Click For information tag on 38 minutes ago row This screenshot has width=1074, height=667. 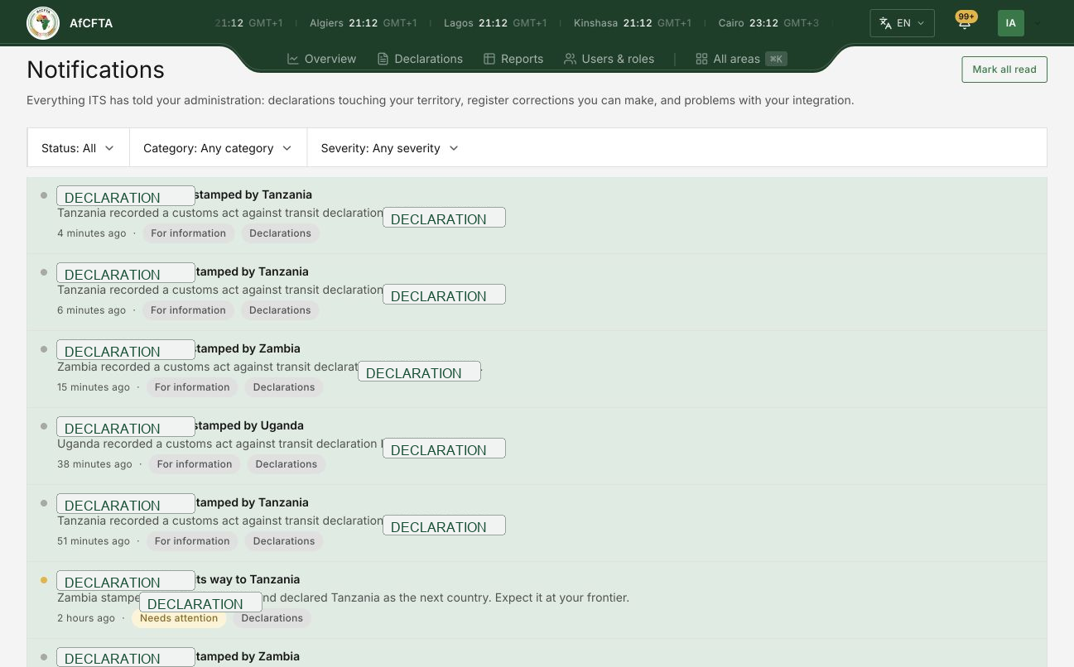pos(195,464)
